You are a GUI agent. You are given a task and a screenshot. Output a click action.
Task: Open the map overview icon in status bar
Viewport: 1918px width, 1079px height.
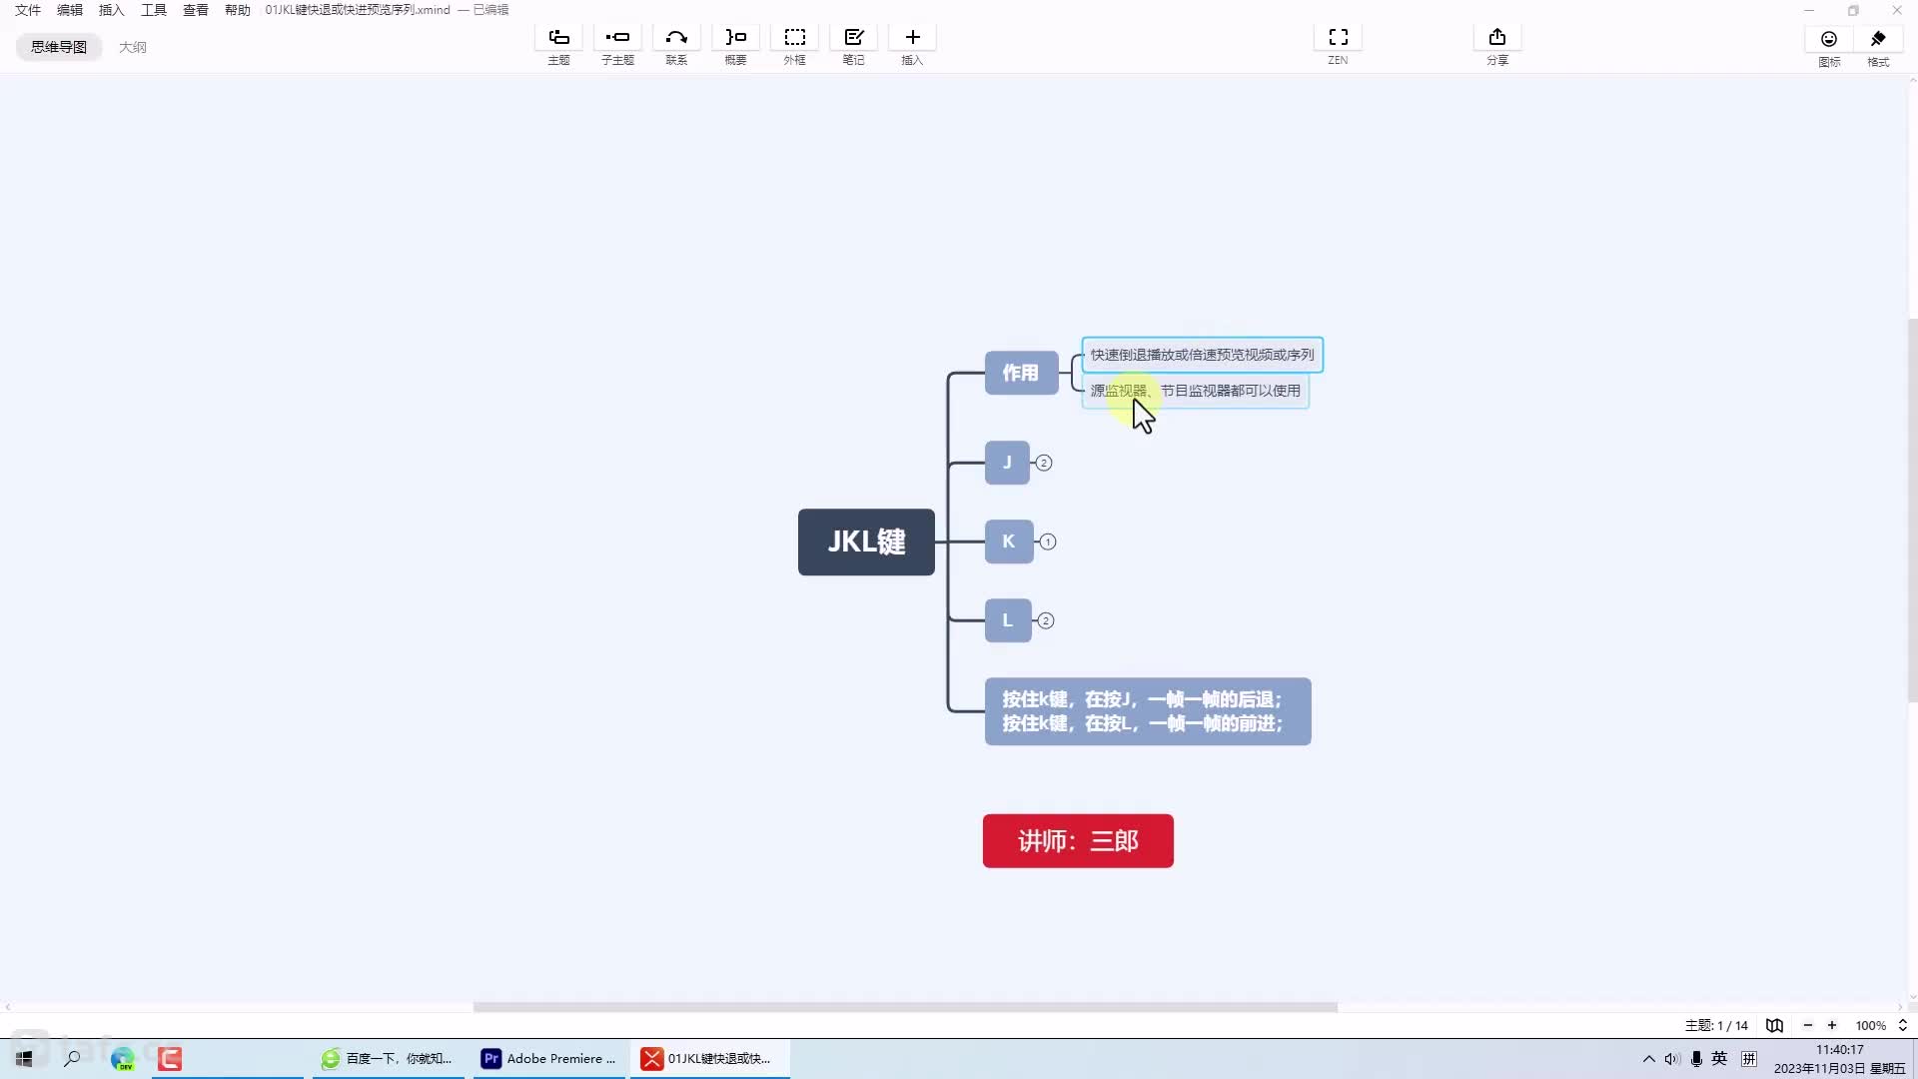pos(1774,1025)
